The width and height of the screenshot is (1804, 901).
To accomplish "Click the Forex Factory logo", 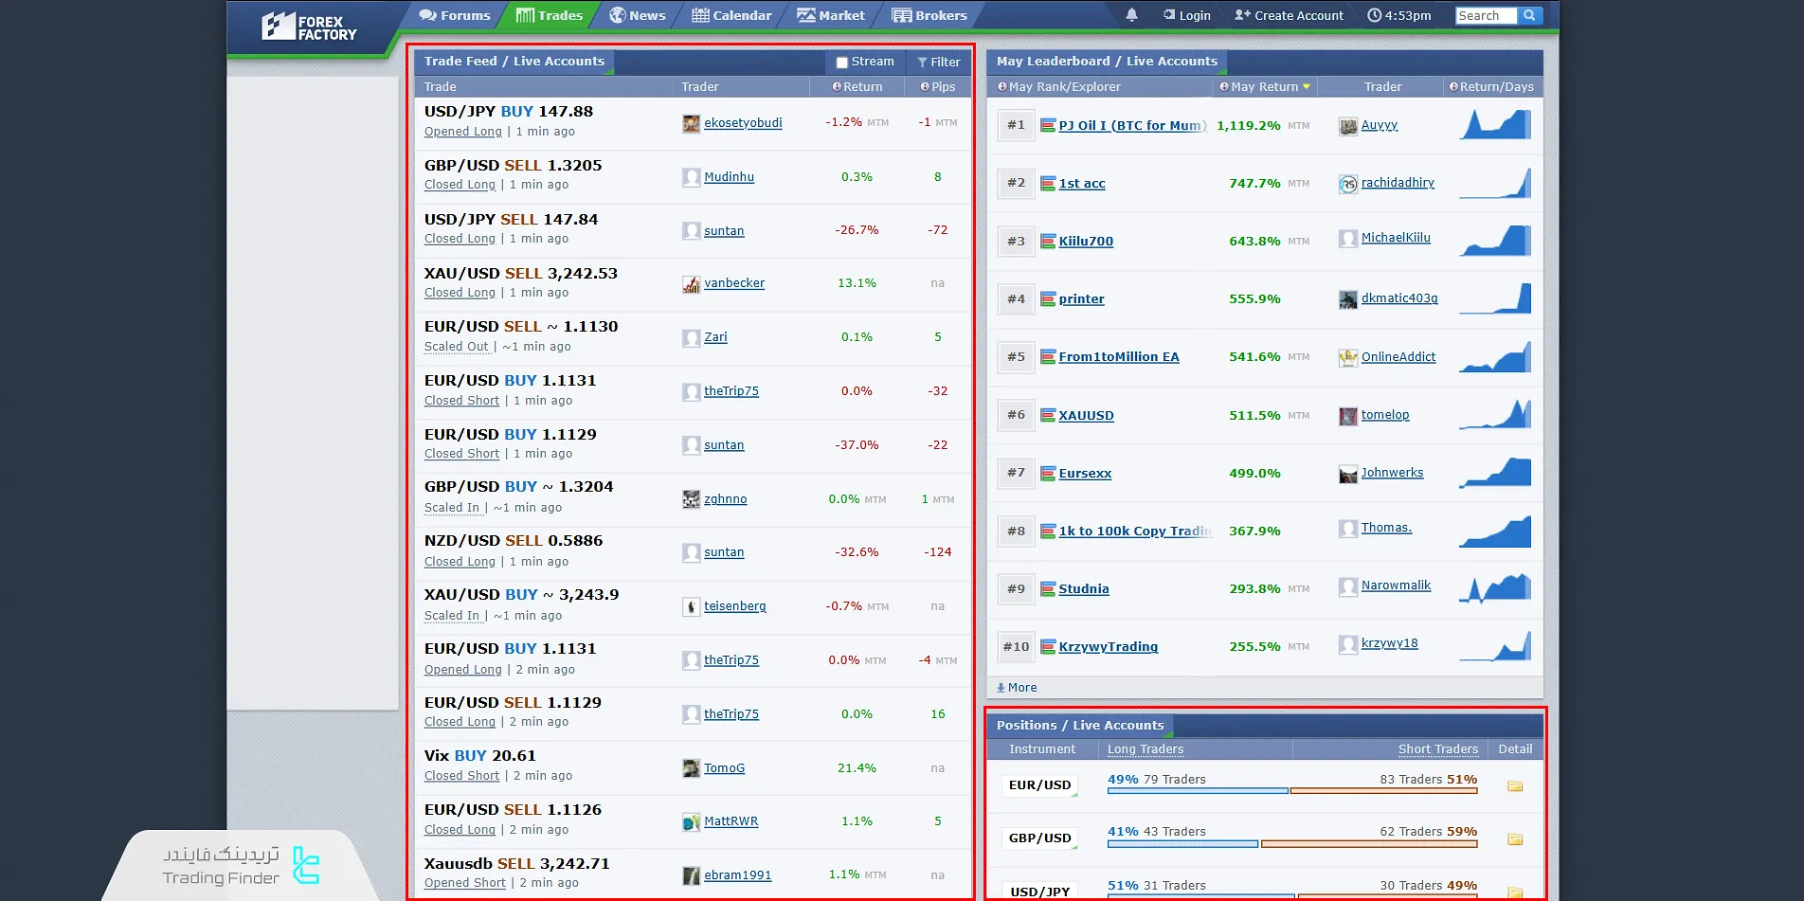I will pos(309,27).
